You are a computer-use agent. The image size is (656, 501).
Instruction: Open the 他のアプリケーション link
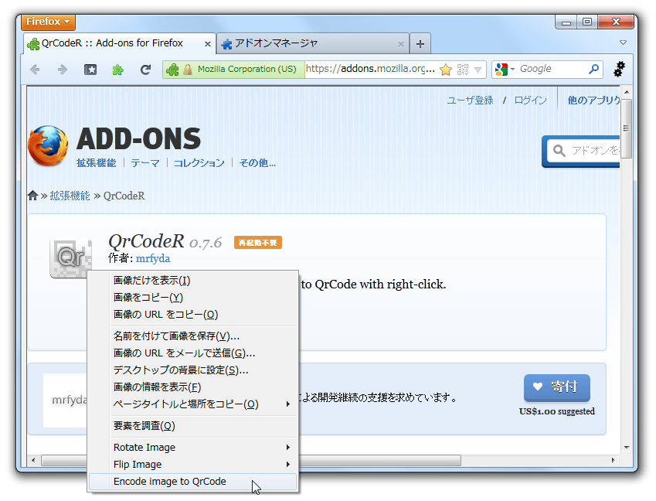point(593,101)
